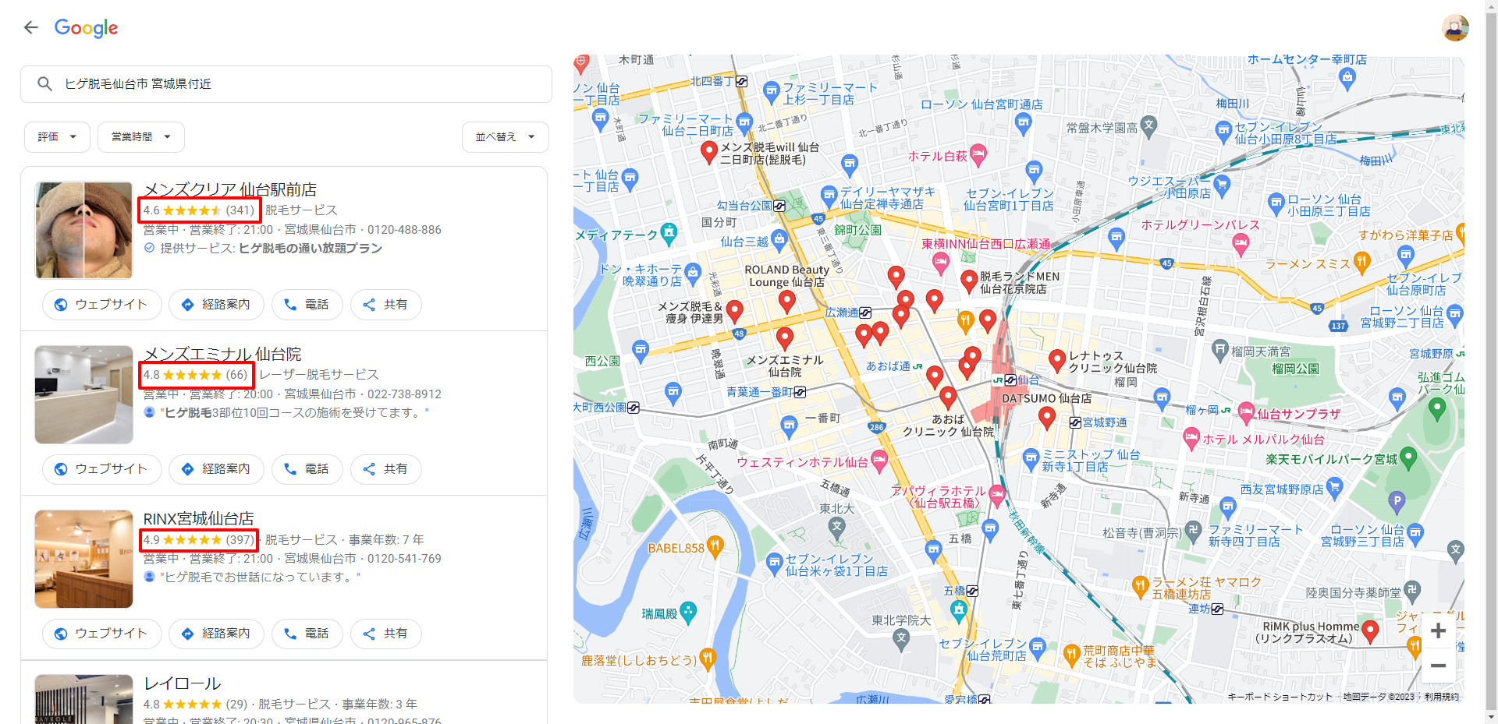Open レイロール listing title
Screen dimensions: 1498x724
coord(182,683)
